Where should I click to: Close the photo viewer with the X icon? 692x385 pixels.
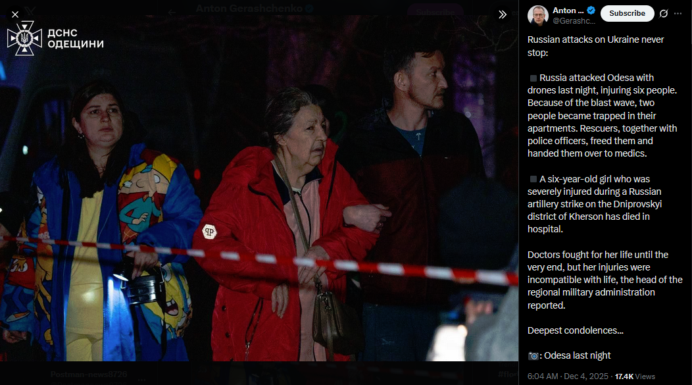(x=15, y=14)
